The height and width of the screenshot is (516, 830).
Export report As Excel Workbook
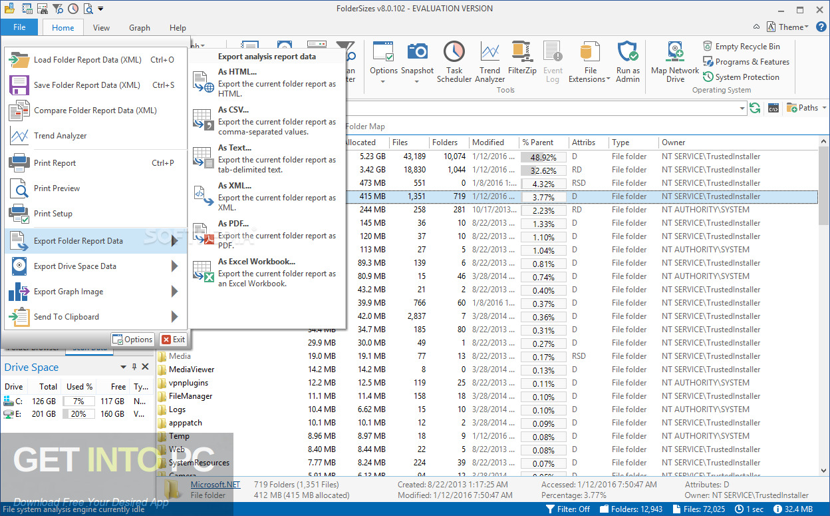267,272
